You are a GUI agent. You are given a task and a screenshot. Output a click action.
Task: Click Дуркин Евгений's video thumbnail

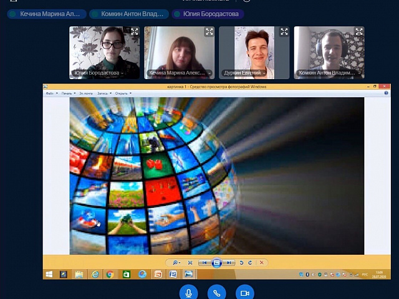[254, 52]
